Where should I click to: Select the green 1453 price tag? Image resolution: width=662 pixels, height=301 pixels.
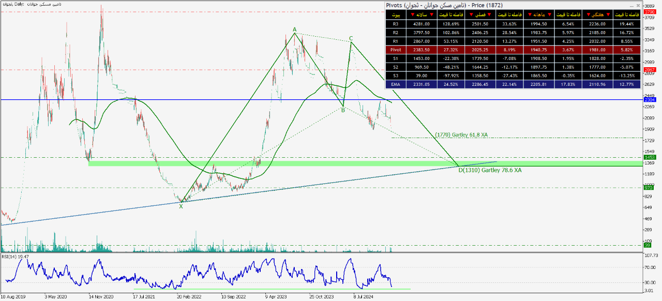click(x=650, y=157)
